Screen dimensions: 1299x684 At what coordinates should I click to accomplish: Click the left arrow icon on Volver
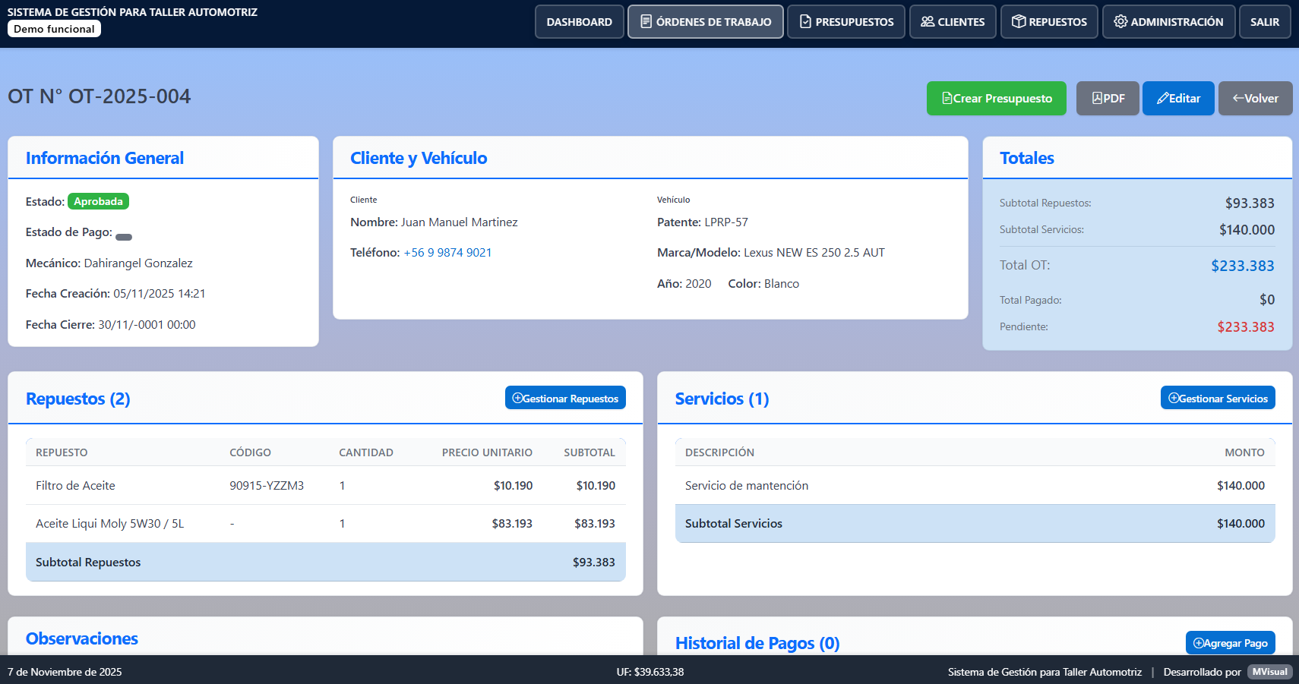[1238, 99]
